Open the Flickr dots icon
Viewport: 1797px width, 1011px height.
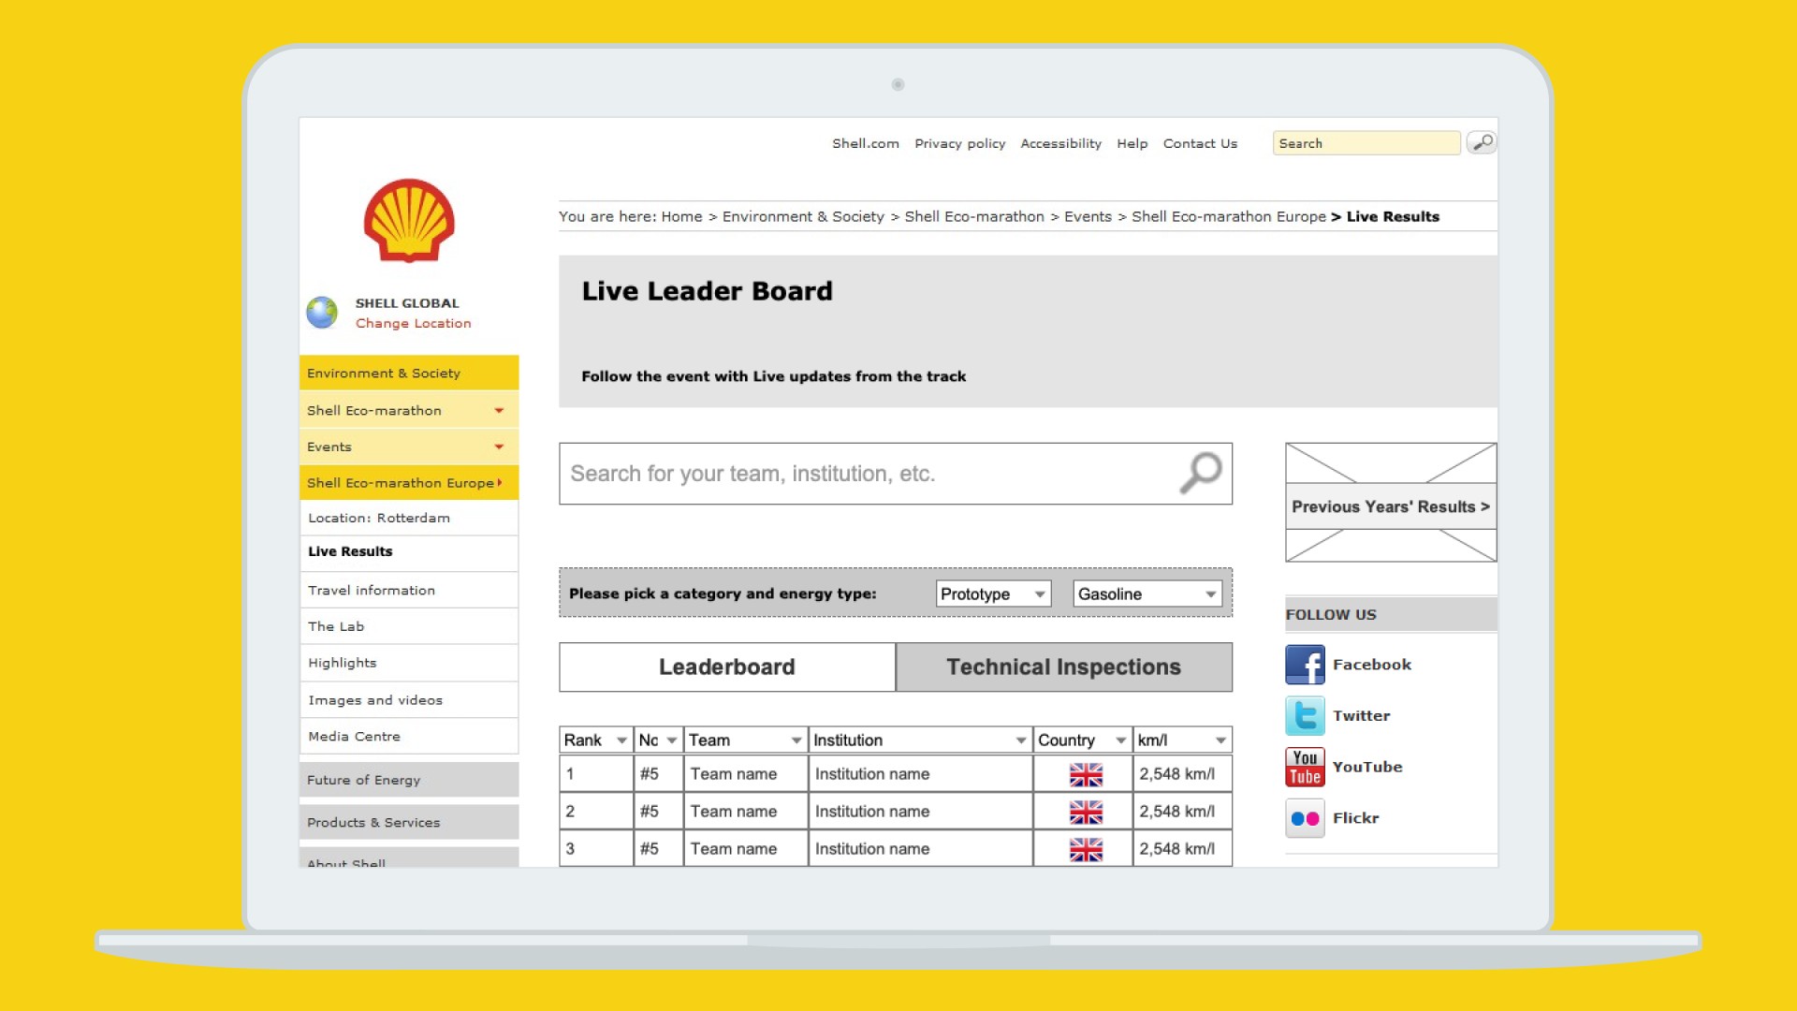[1305, 818]
